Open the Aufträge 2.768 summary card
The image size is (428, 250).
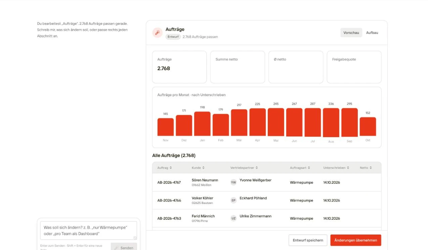click(179, 67)
